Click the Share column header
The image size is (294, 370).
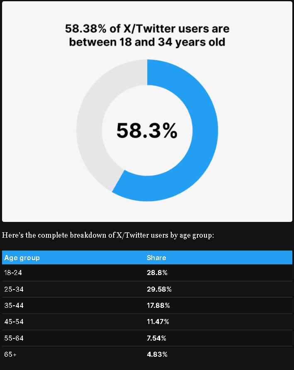[x=156, y=258]
